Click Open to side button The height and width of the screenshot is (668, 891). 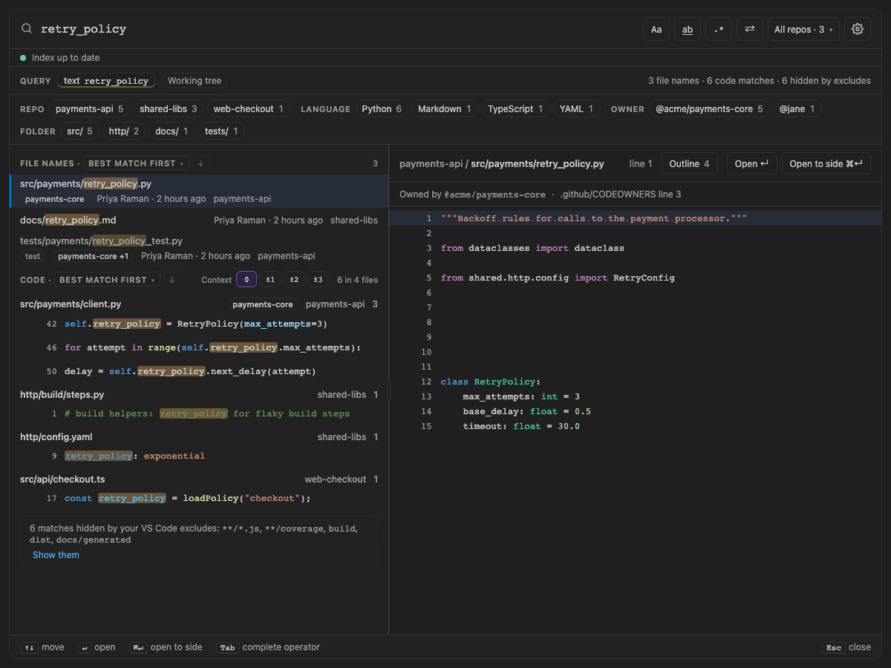pos(826,164)
